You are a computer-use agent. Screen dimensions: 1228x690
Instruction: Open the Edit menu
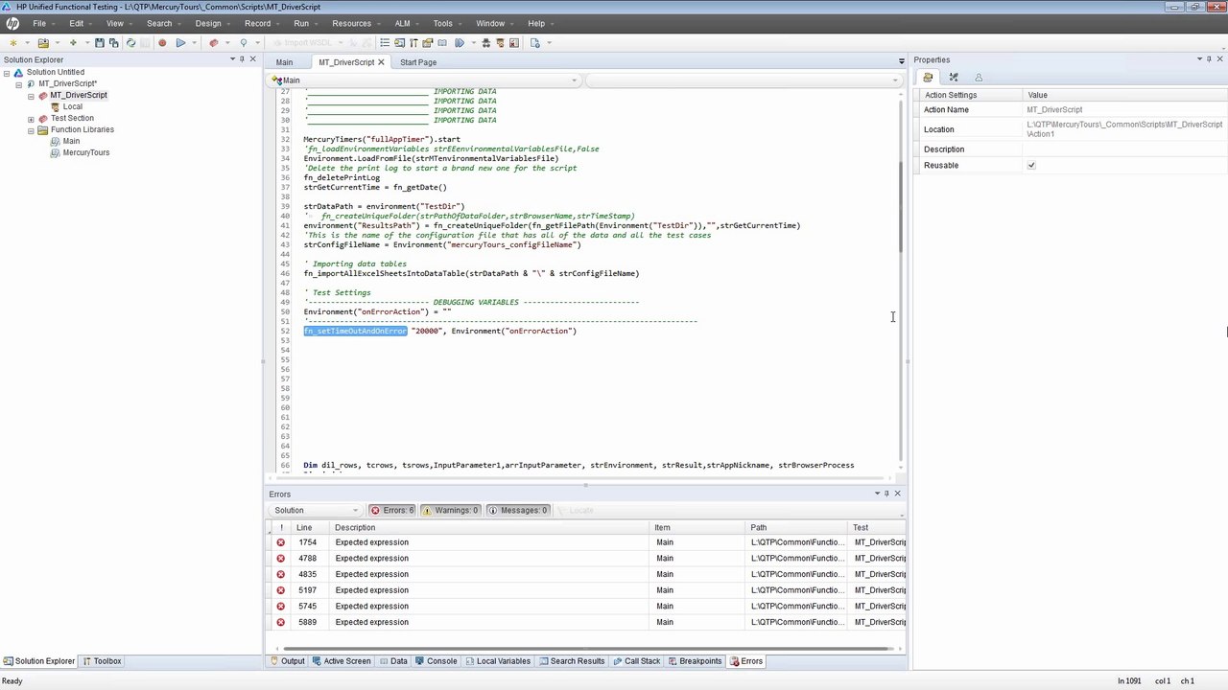(76, 23)
